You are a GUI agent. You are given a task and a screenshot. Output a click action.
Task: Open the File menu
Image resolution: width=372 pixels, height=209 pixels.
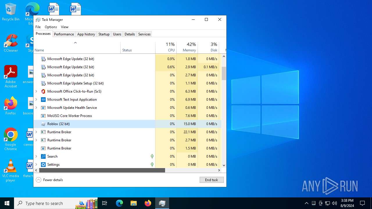pos(38,27)
